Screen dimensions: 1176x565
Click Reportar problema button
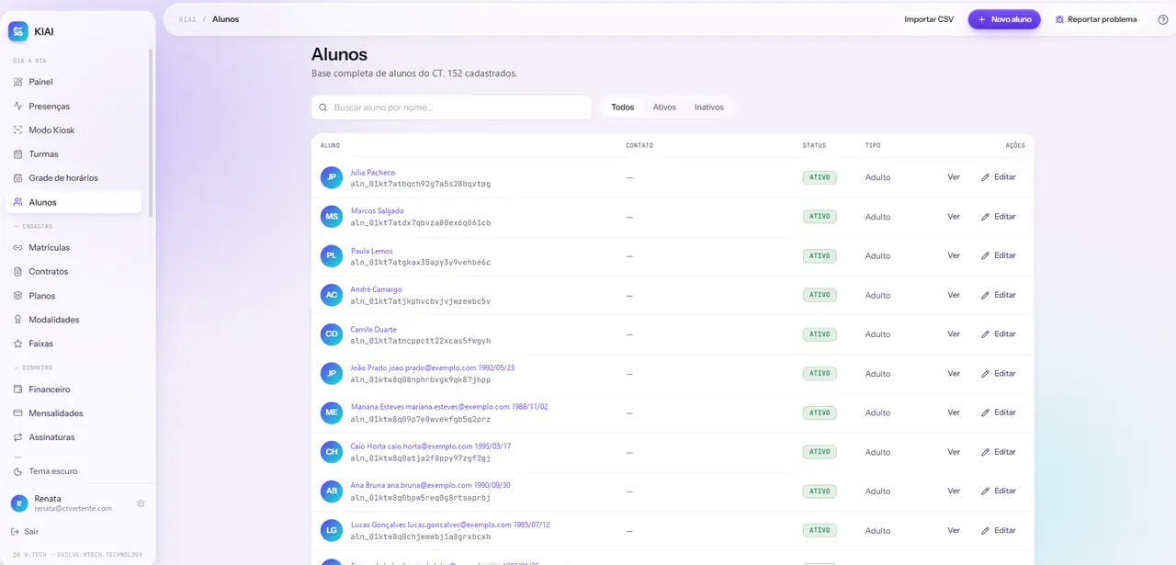pyautogui.click(x=1096, y=19)
